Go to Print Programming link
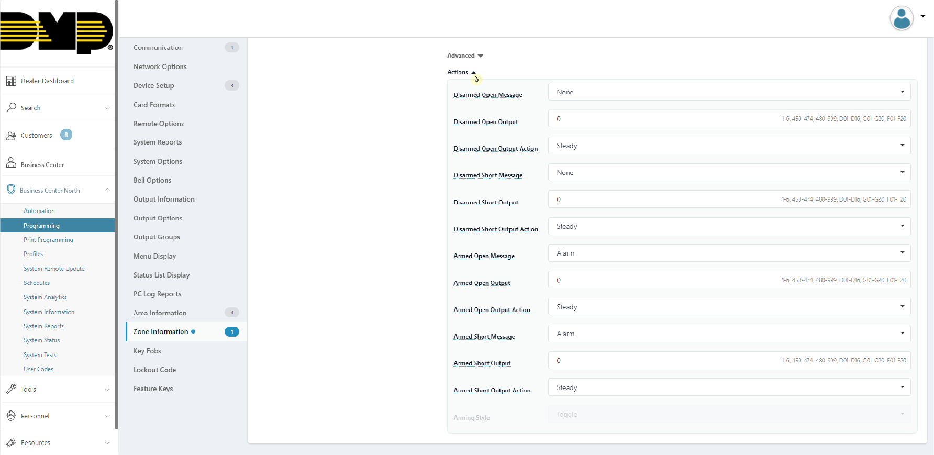The height and width of the screenshot is (455, 934). pyautogui.click(x=48, y=240)
